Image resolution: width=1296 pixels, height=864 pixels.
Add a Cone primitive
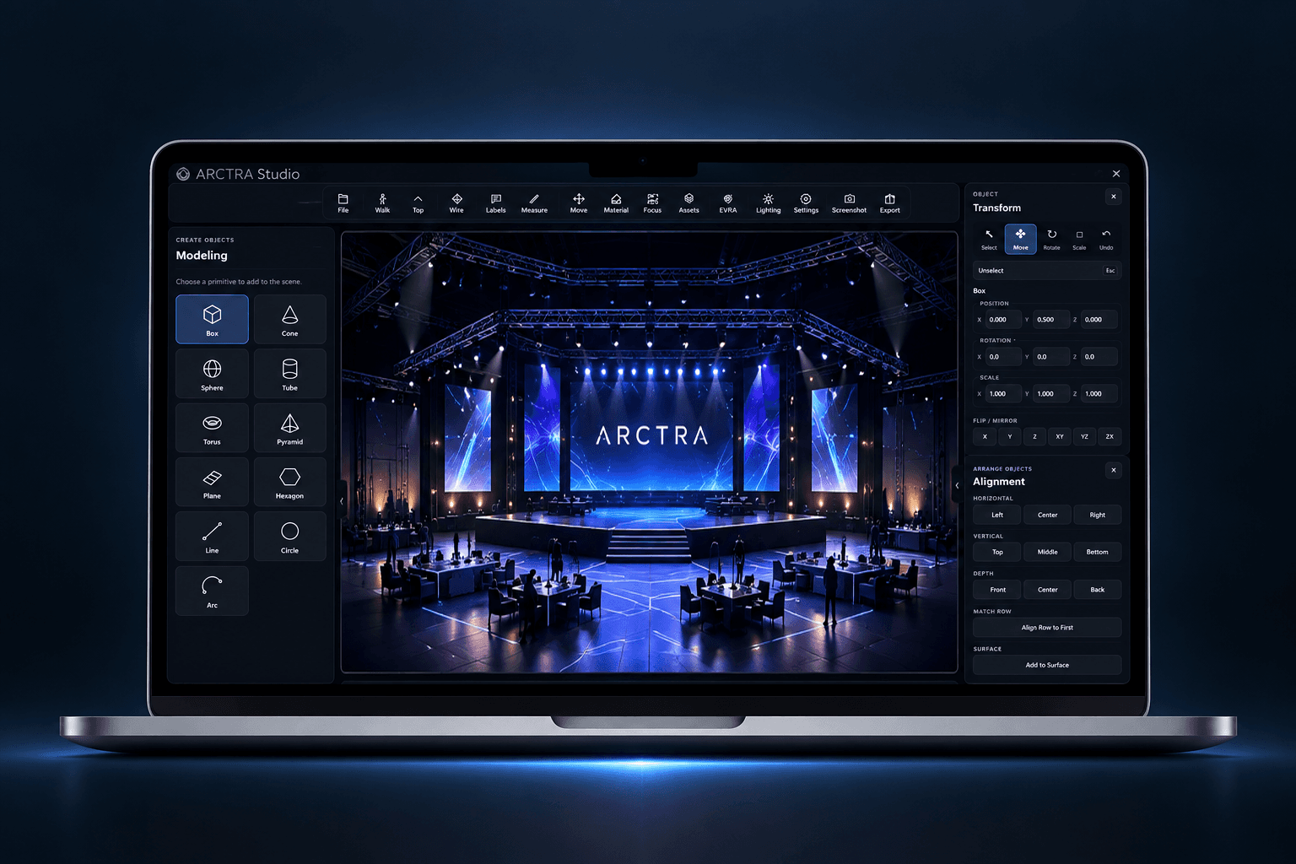click(x=289, y=319)
